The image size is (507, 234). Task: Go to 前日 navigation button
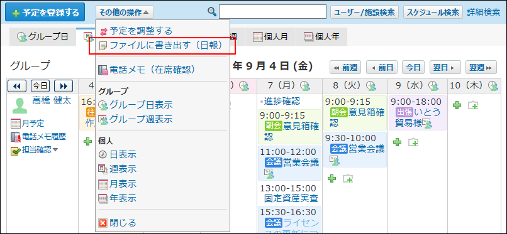[x=382, y=67]
